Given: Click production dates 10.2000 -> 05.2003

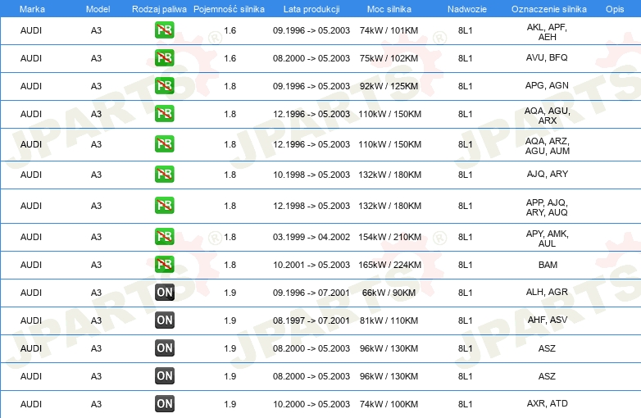Looking at the screenshot, I should (311, 404).
